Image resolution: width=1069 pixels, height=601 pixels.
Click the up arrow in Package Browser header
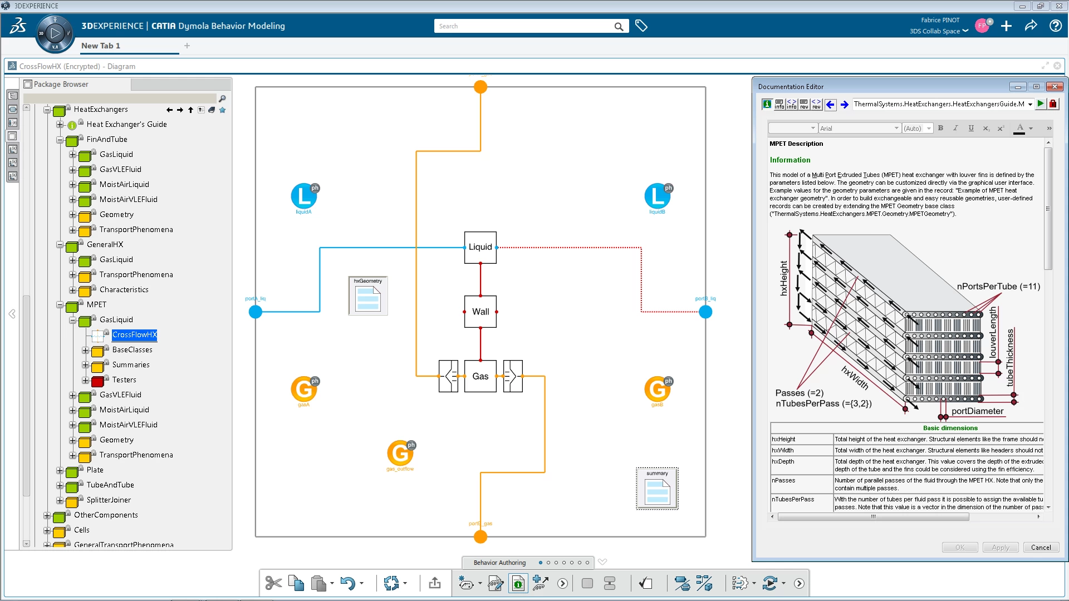(x=190, y=110)
